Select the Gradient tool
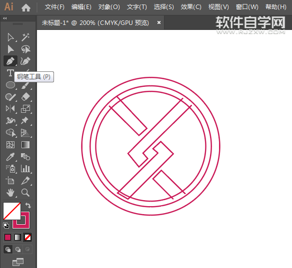This screenshot has width=292, height=268. click(25, 145)
